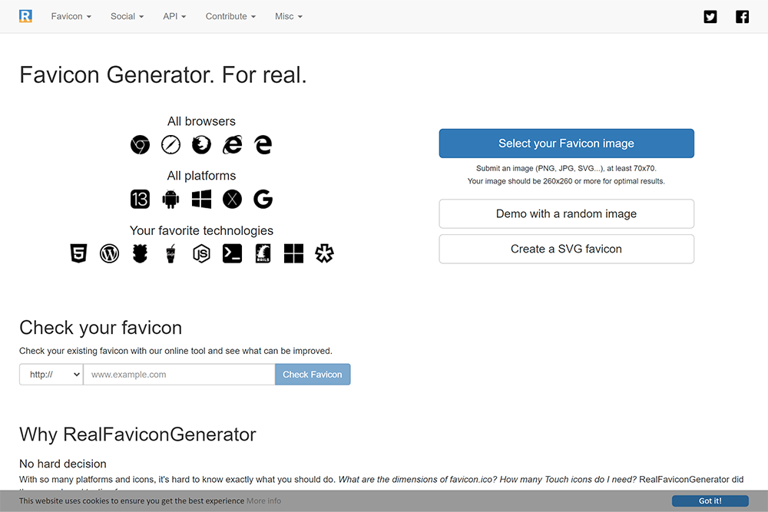Click the Grunt boar icon
This screenshot has width=768, height=512.
pos(140,253)
